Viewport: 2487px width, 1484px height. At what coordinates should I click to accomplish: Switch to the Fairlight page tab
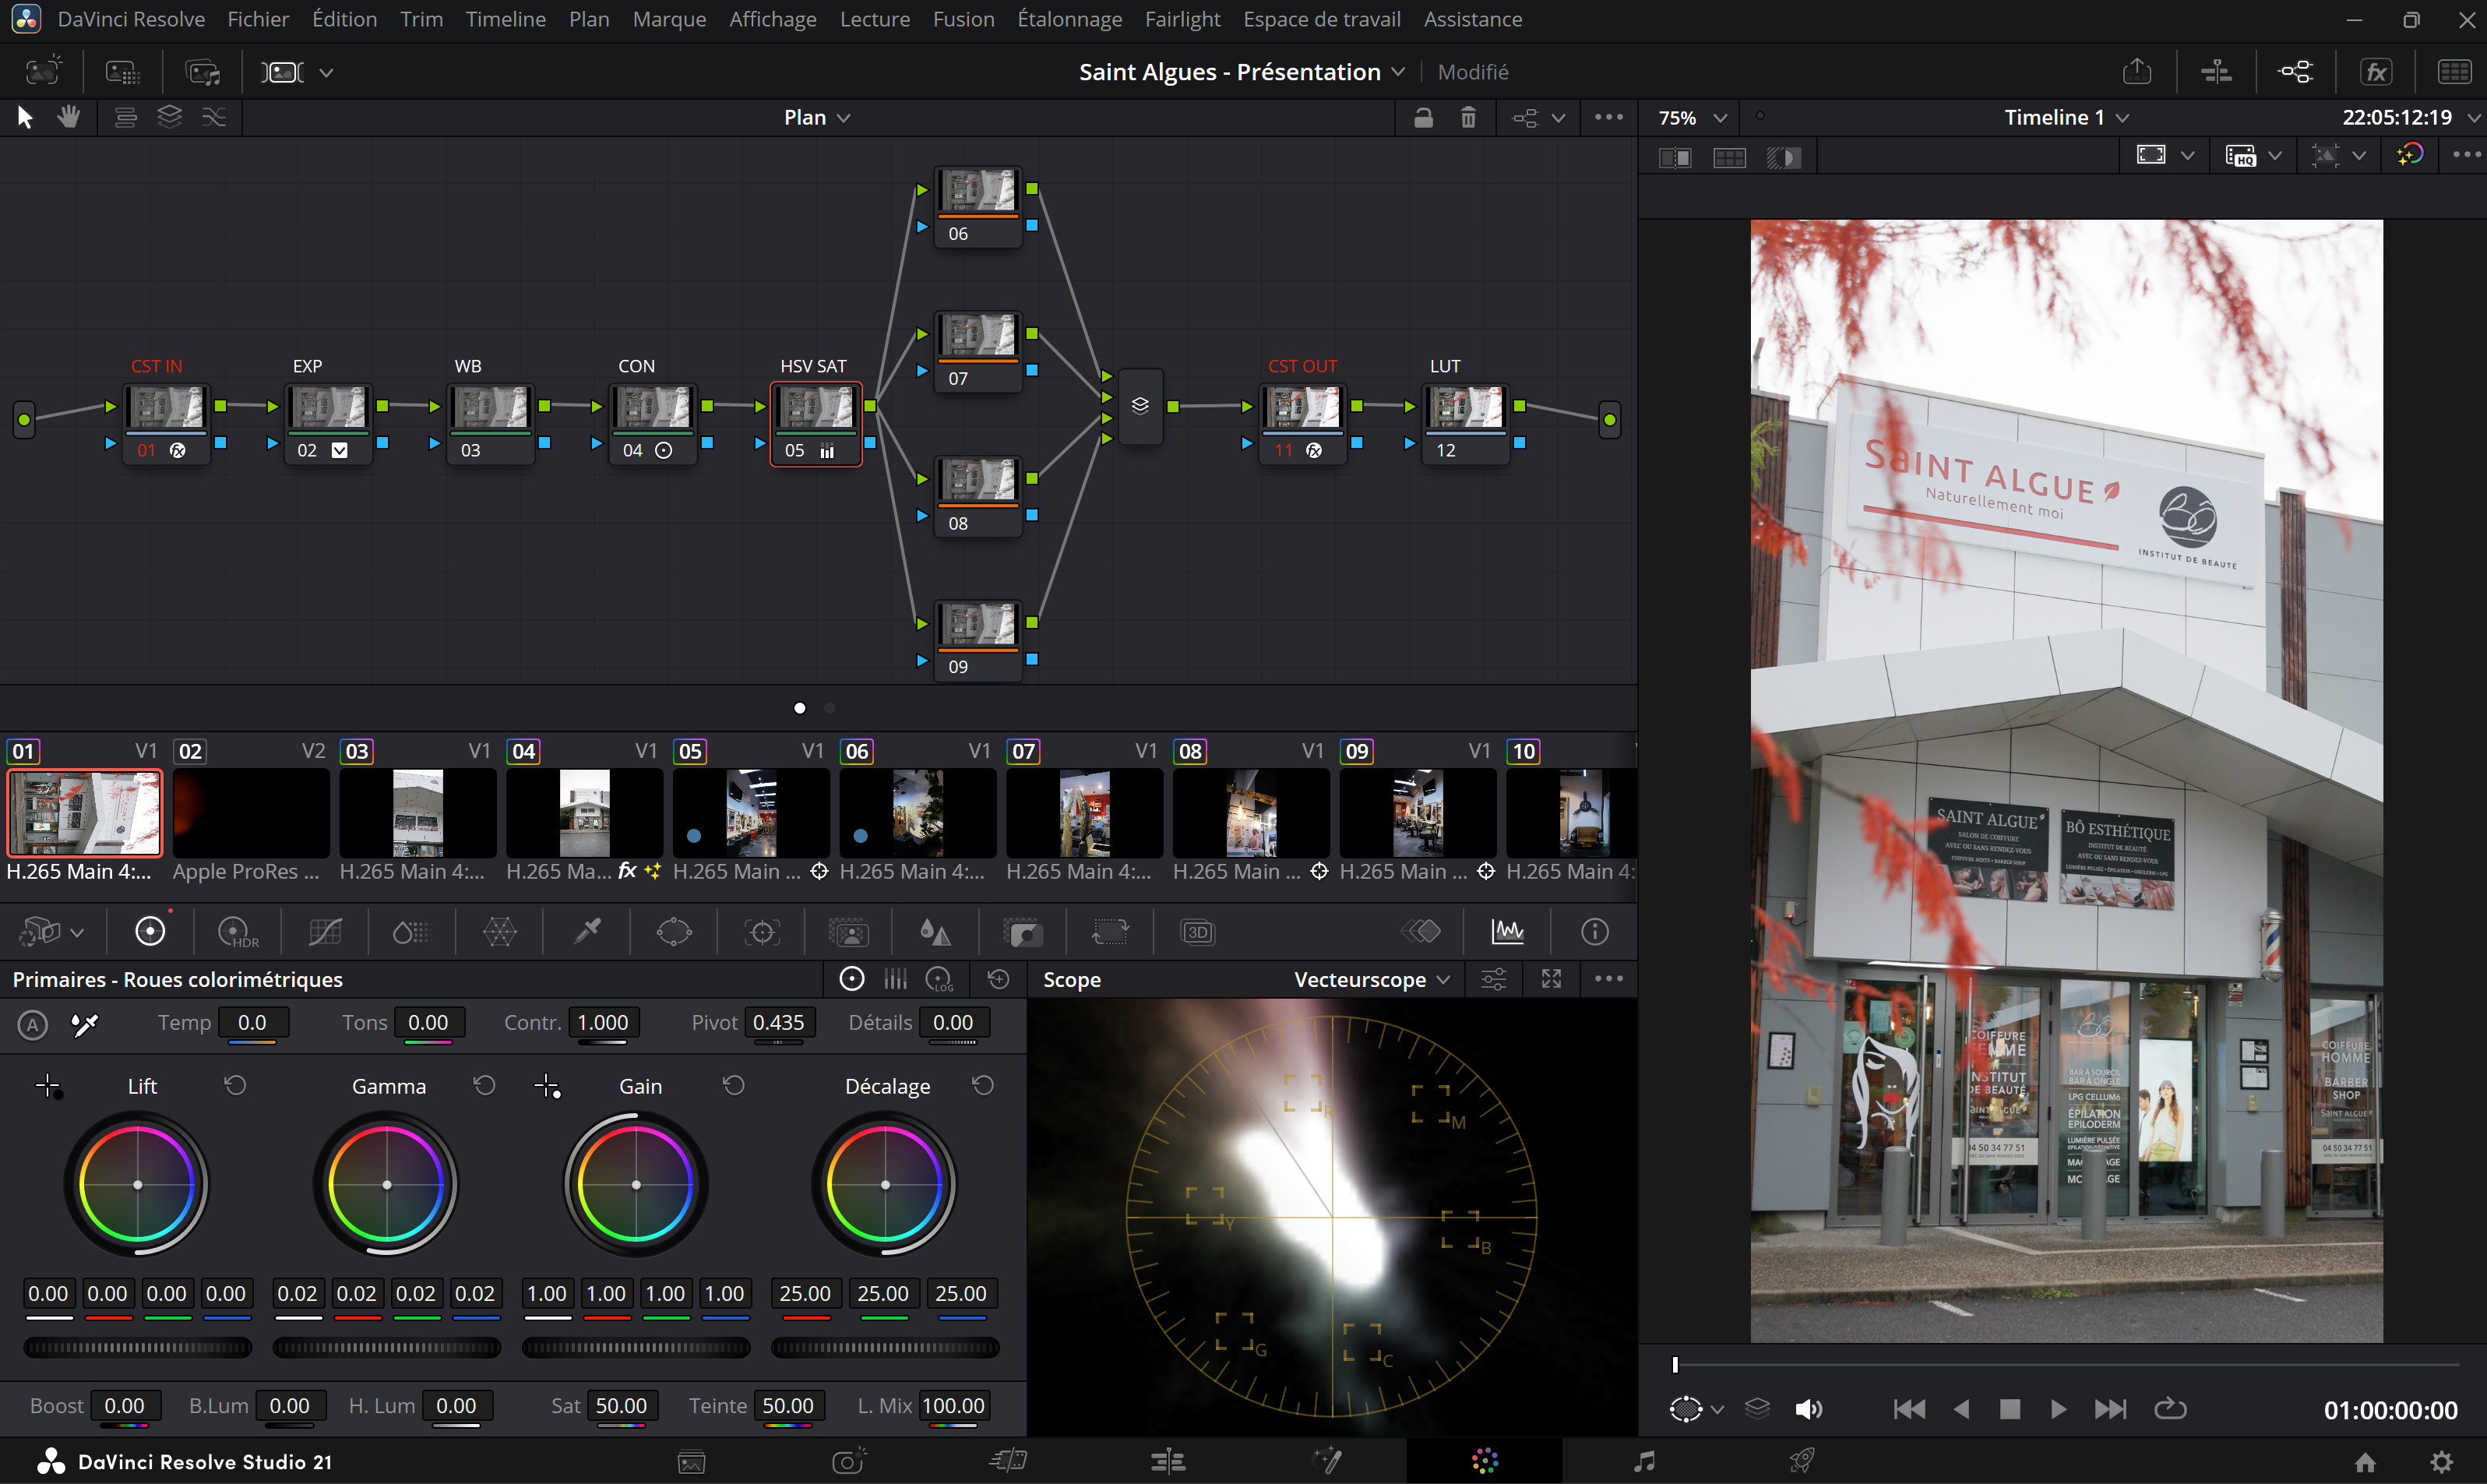click(1643, 1462)
